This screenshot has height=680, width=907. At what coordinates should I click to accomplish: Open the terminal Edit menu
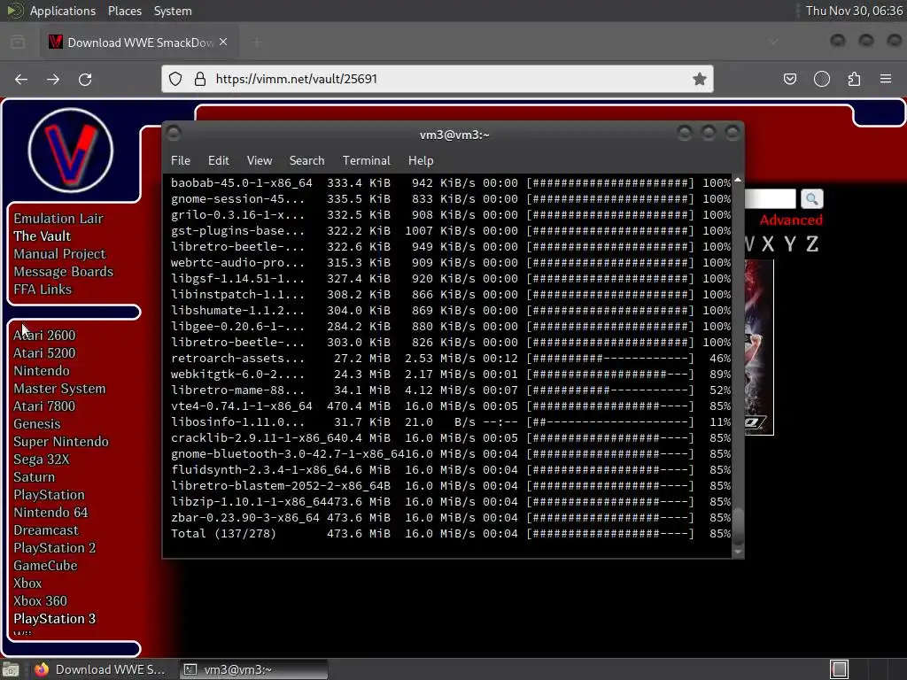pos(219,160)
